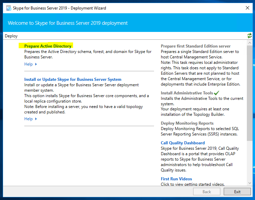Select Prepare first Standard Edition server

click(195, 46)
